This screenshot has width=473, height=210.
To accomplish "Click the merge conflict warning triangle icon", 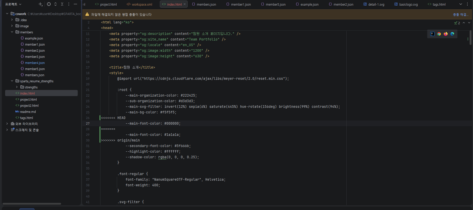I will coord(87,15).
